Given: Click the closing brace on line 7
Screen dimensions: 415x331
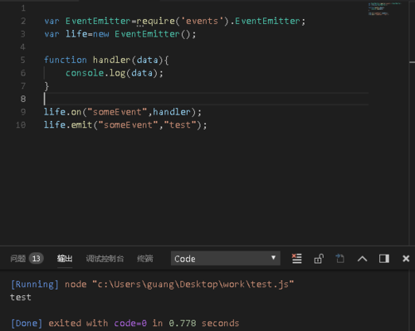Looking at the screenshot, I should point(46,86).
